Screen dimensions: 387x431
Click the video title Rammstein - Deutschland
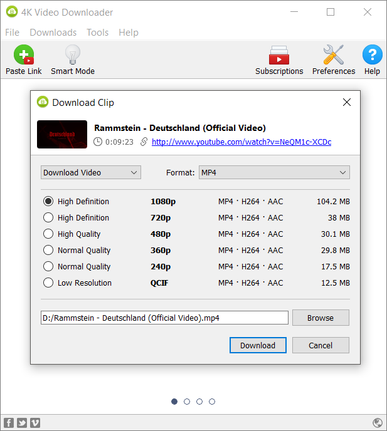180,128
